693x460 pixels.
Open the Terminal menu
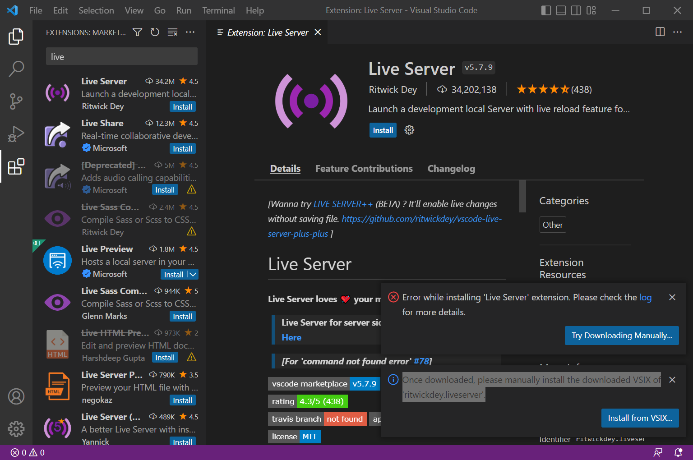218,10
